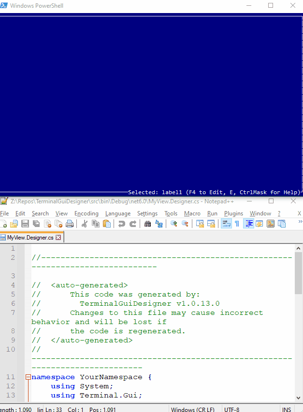Expand hidden toolbar icons chevron
The height and width of the screenshot is (412, 303).
[300, 222]
